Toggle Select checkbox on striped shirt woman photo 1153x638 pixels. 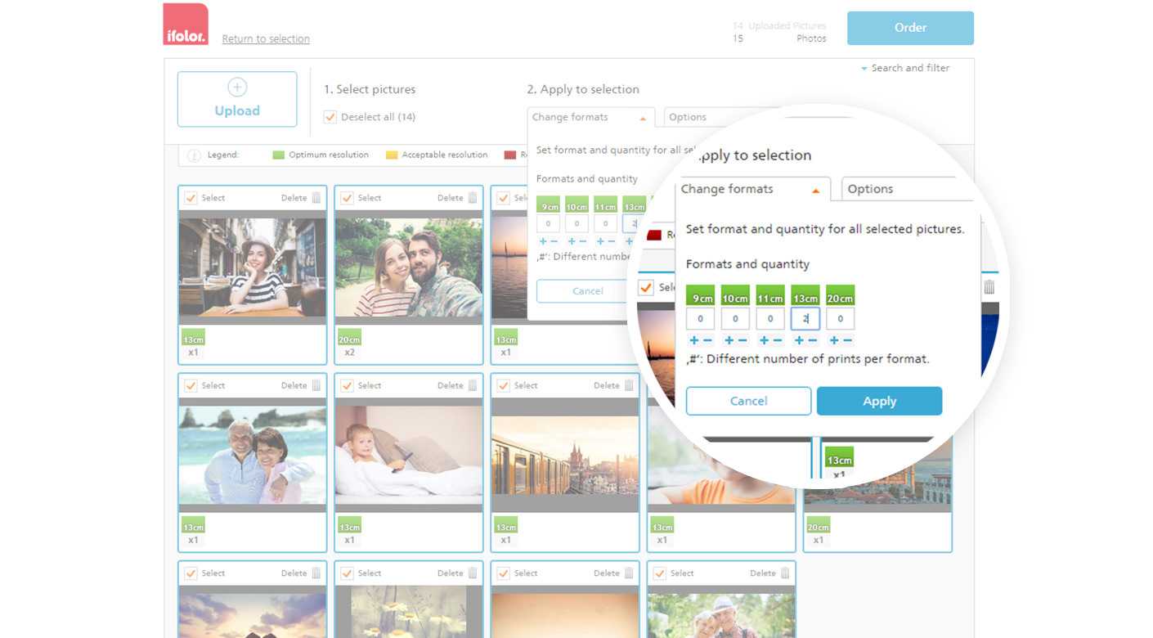point(191,198)
